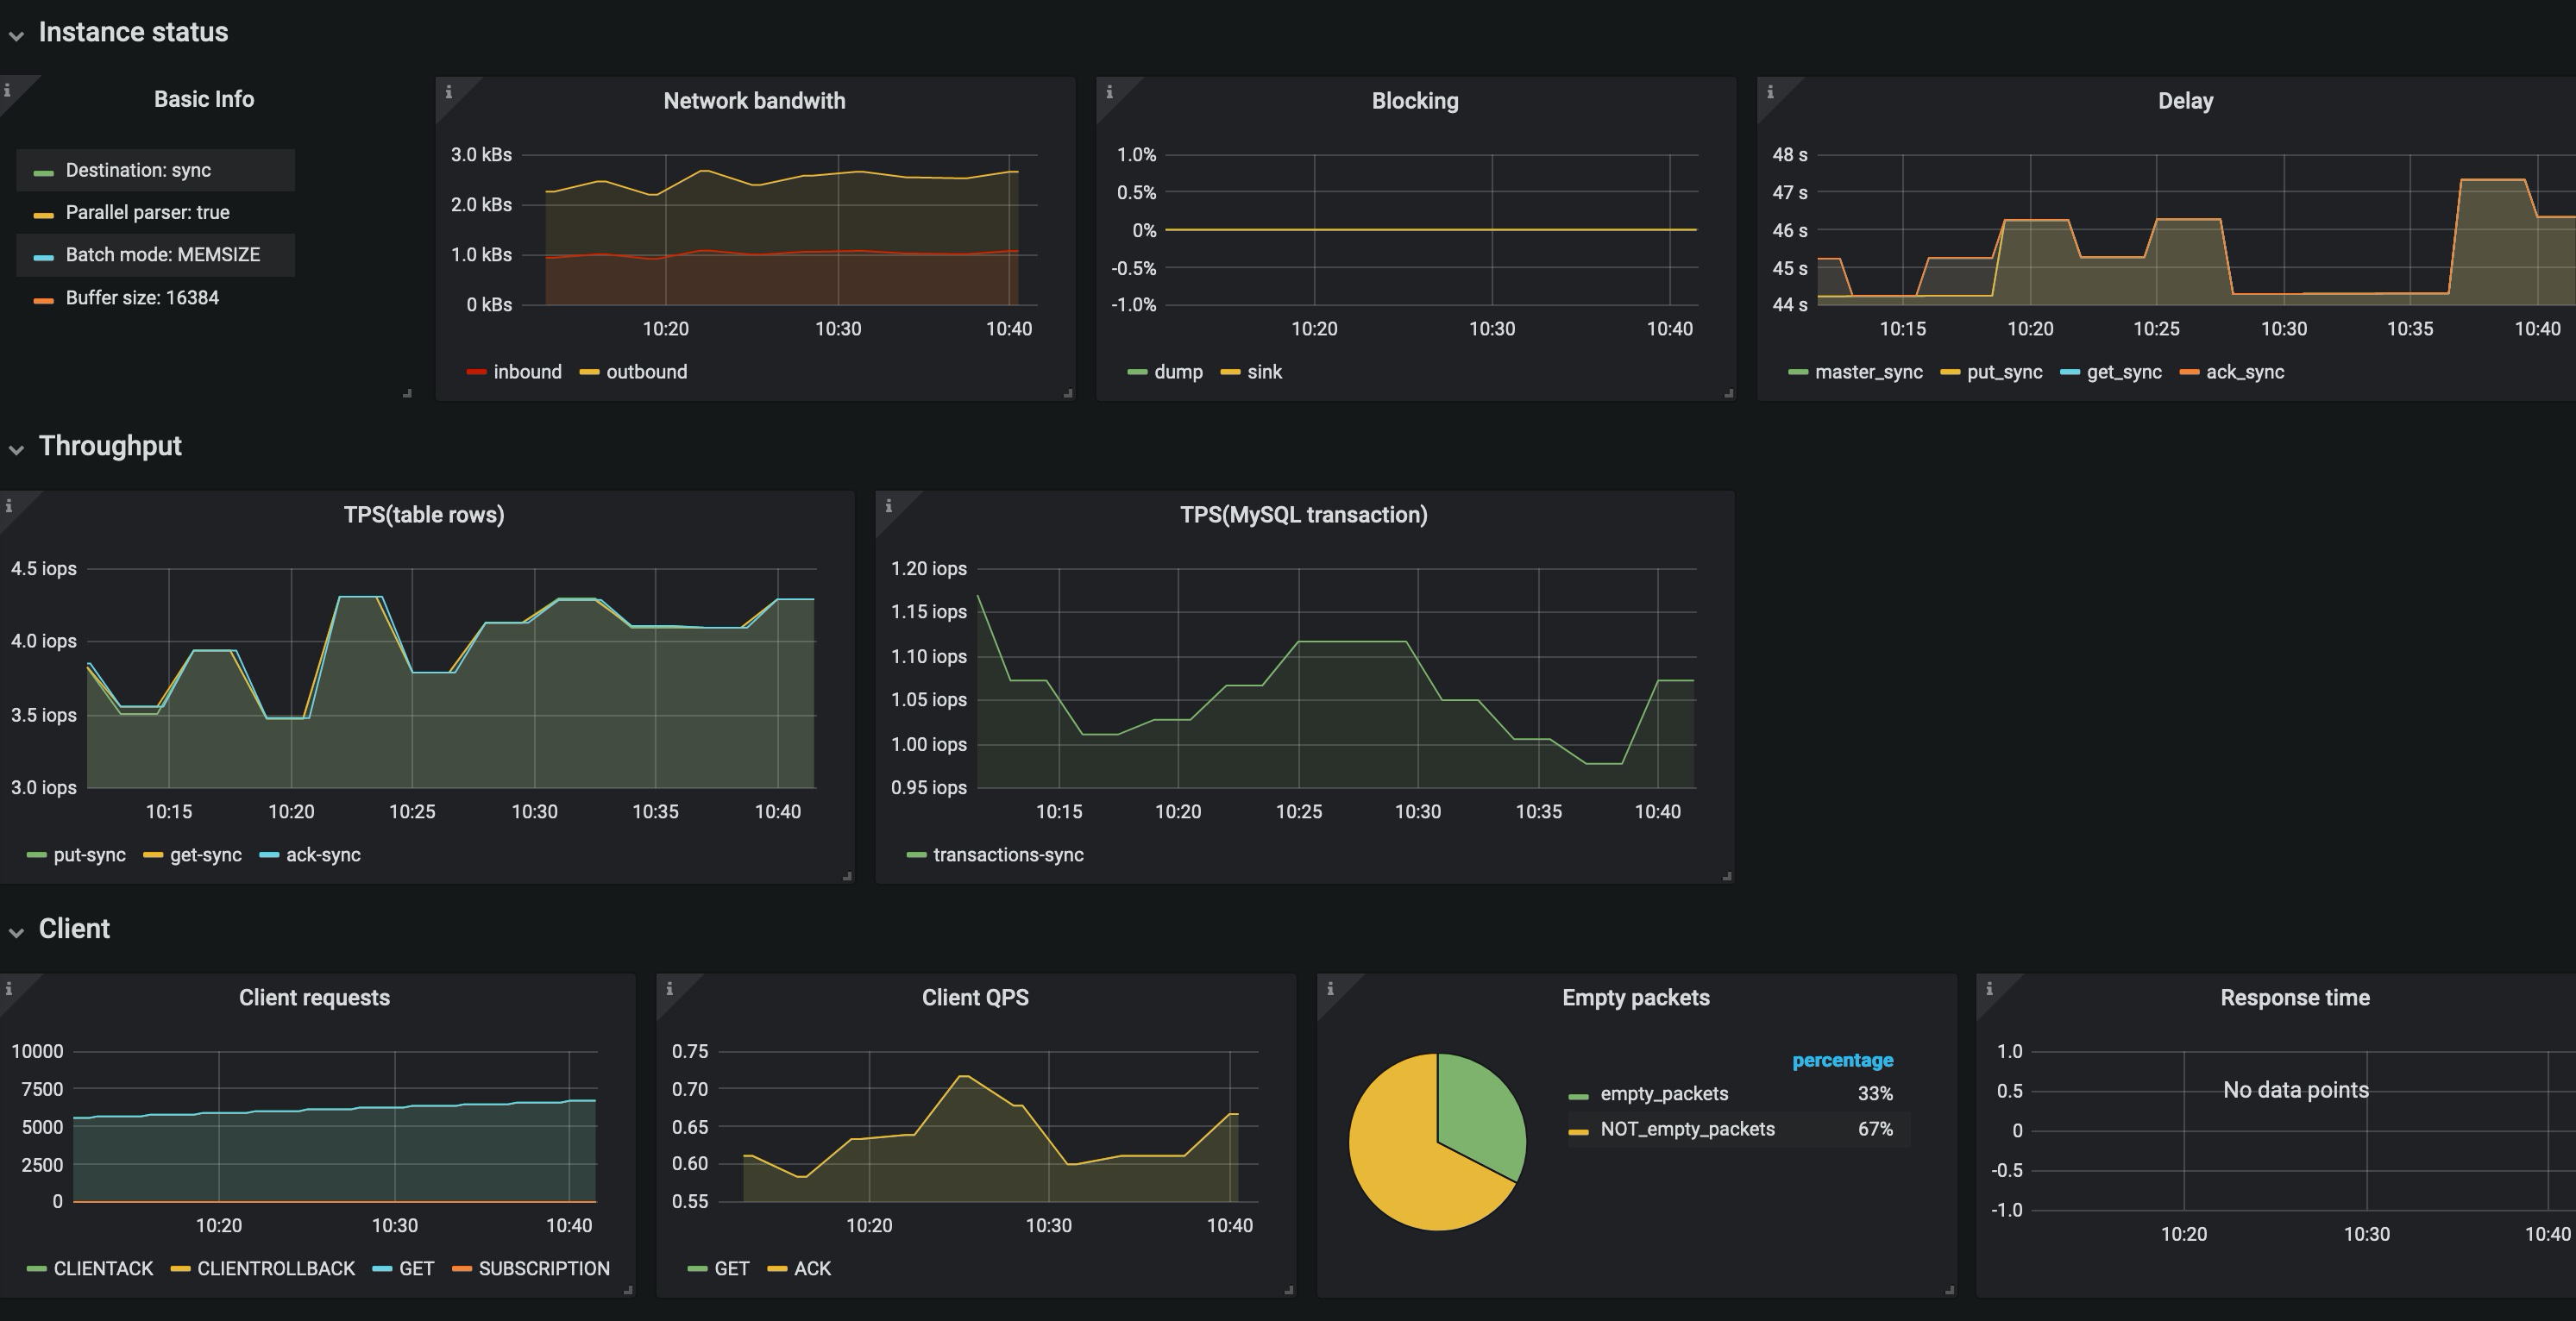The image size is (2576, 1321).
Task: Click resize handle of Network bandwith panel
Action: [x=1068, y=394]
